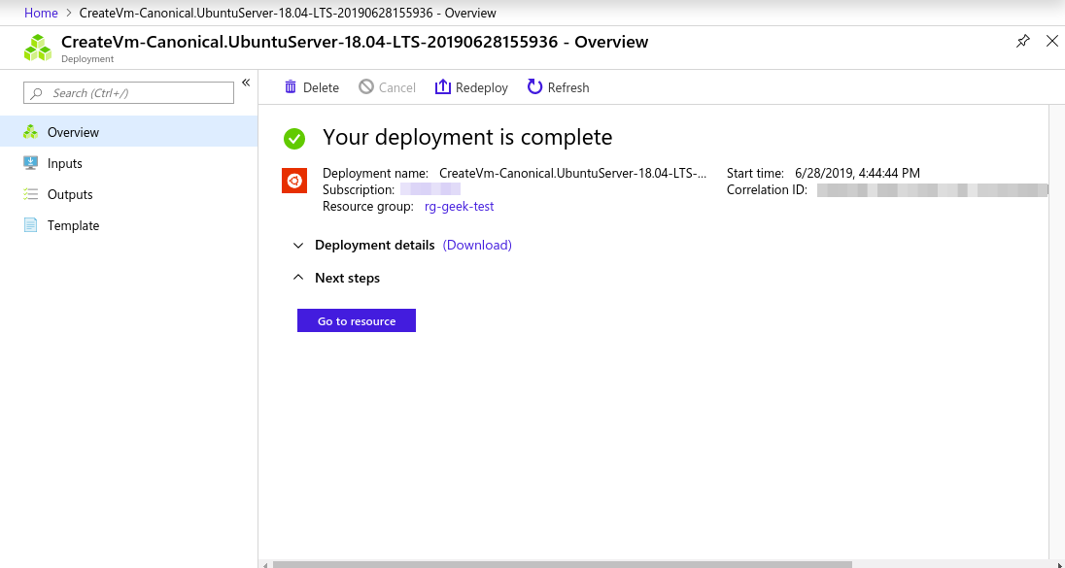Close the deployment blade with X
Viewport: 1065px width, 568px height.
coord(1052,42)
